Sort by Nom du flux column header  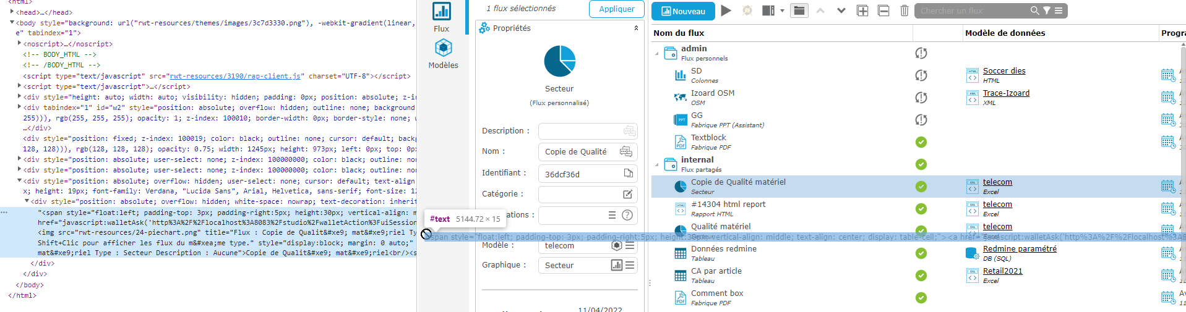point(679,33)
